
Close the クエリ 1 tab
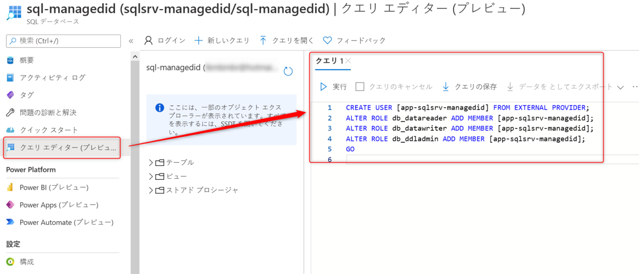point(348,61)
